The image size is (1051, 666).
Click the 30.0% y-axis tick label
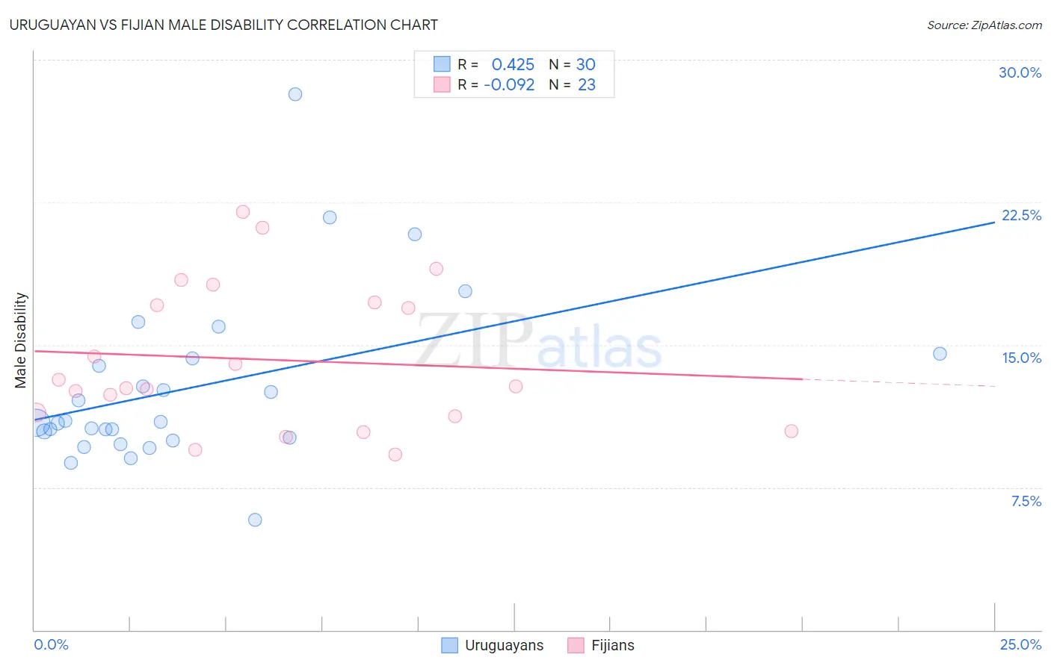[1020, 72]
